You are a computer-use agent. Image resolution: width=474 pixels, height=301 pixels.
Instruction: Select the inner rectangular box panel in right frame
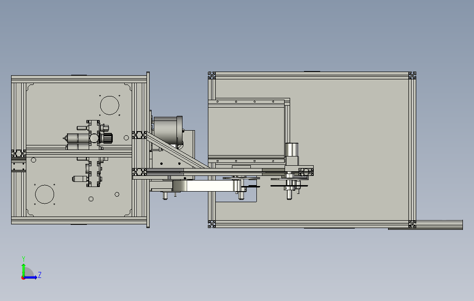[x=246, y=131]
